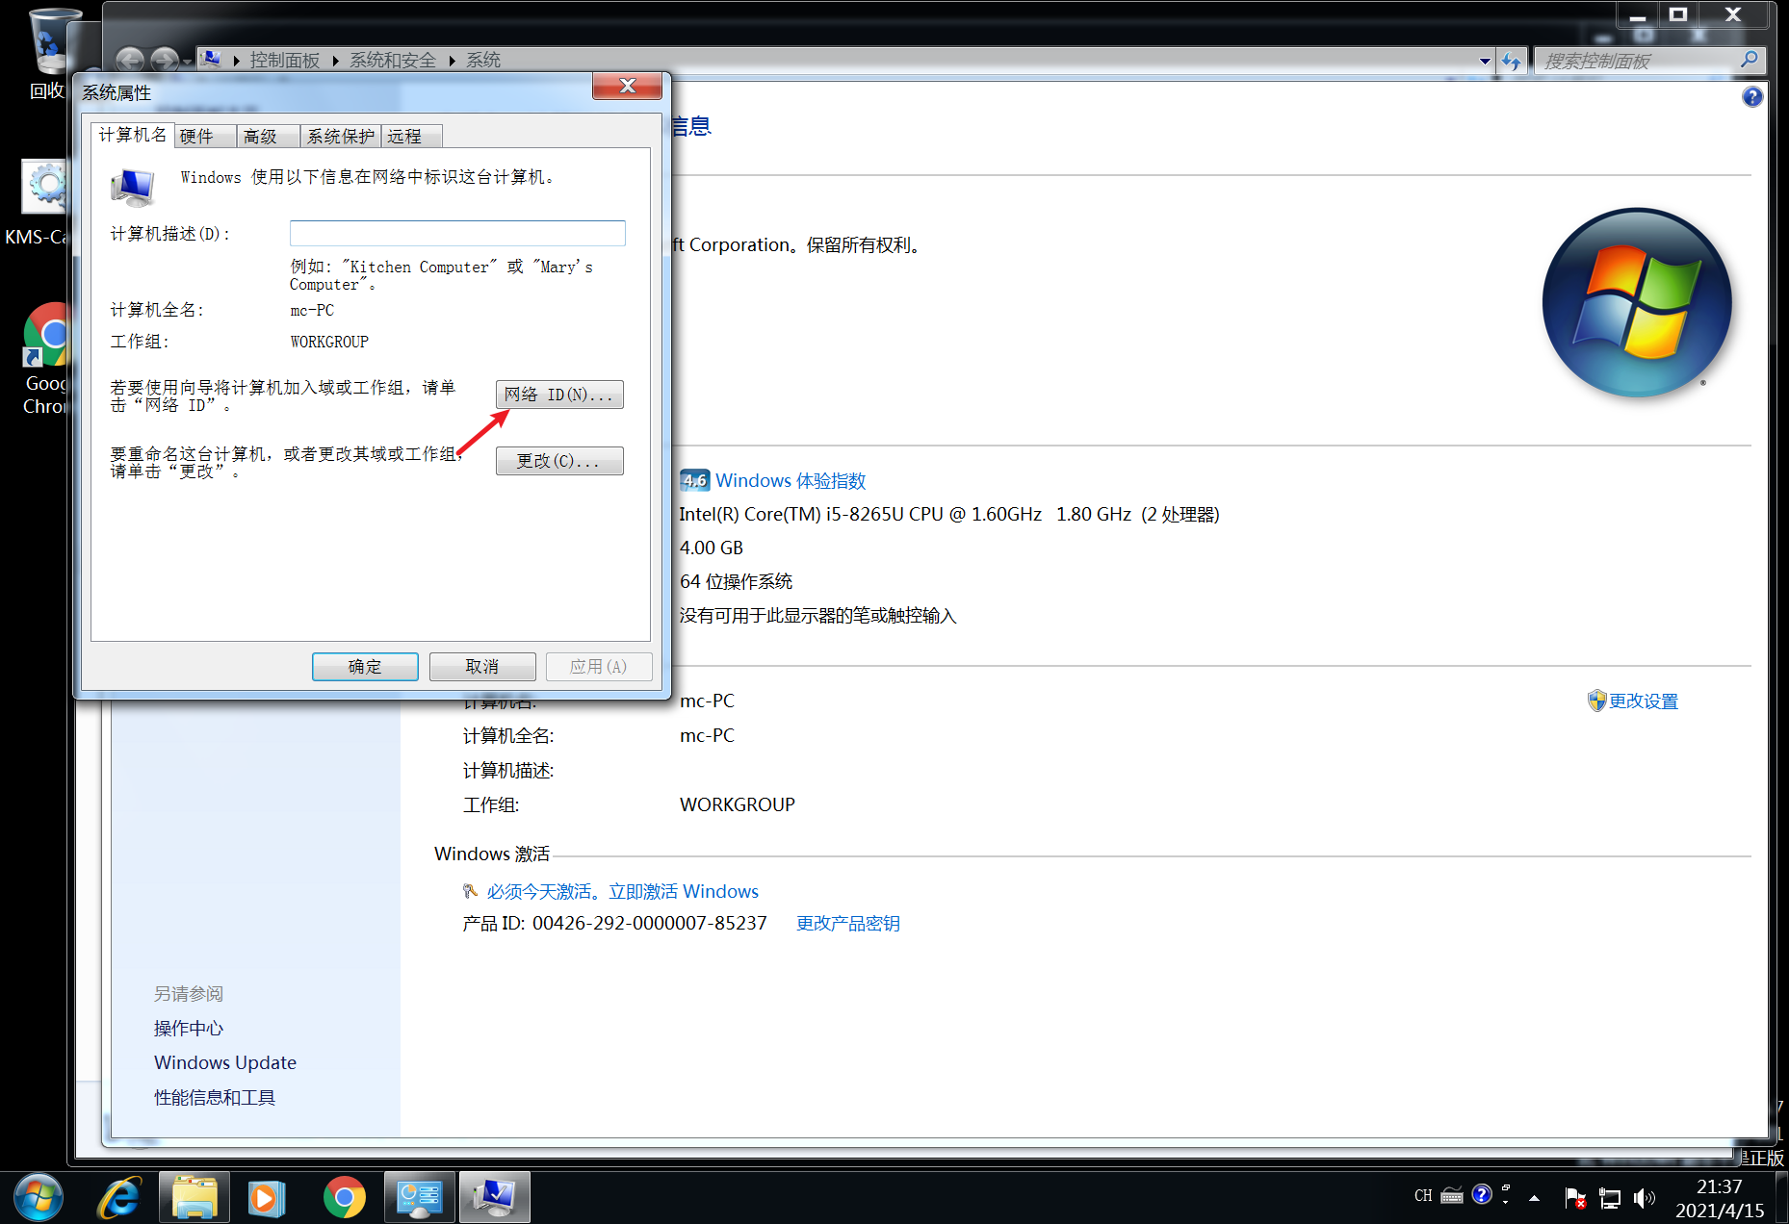Open Windows 体验指数 link
This screenshot has width=1789, height=1224.
[791, 480]
